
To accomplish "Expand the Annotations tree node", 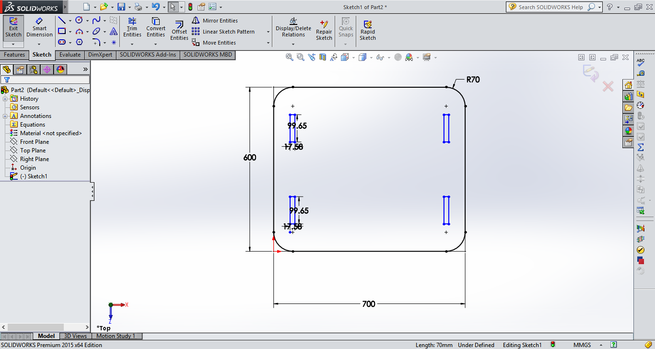I will (5, 116).
